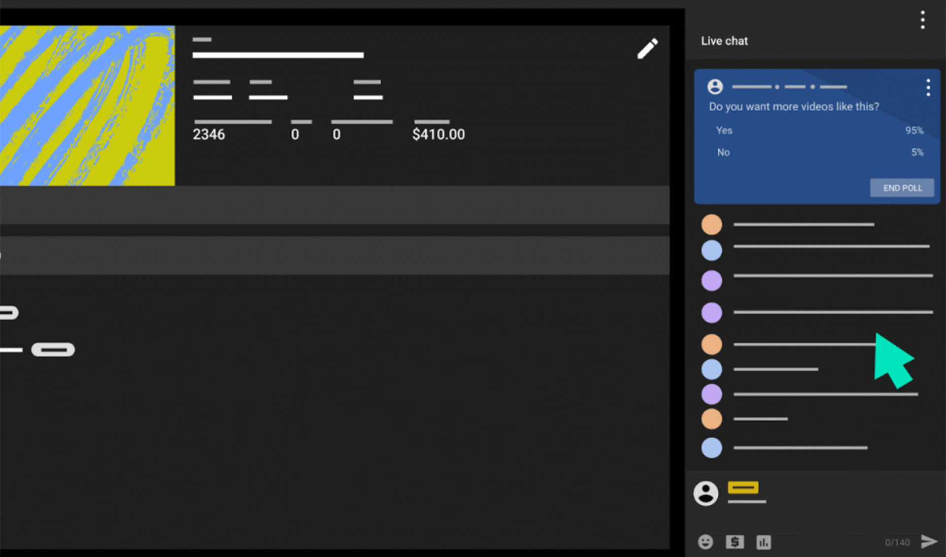Click the 0/140 character counter

pos(898,542)
